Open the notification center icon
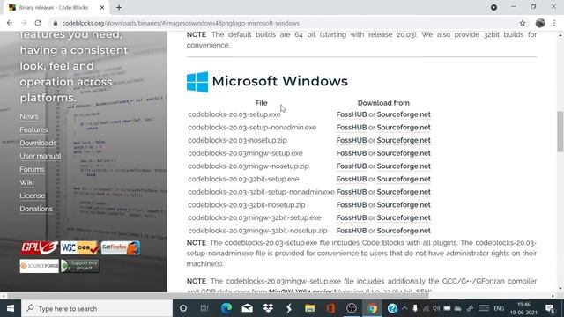The image size is (564, 317). pos(550,309)
